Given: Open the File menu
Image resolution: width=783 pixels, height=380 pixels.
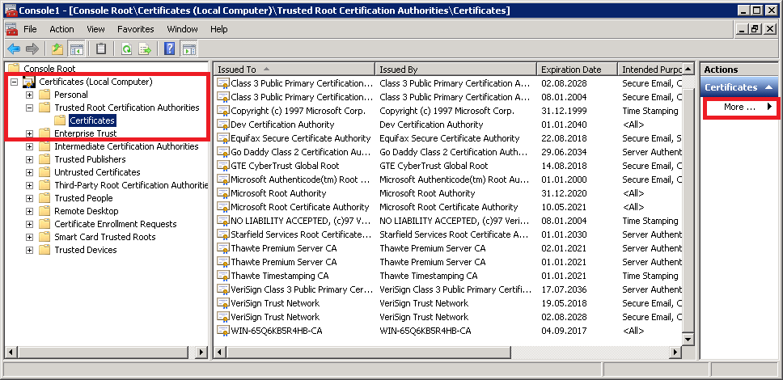Looking at the screenshot, I should click(x=30, y=29).
